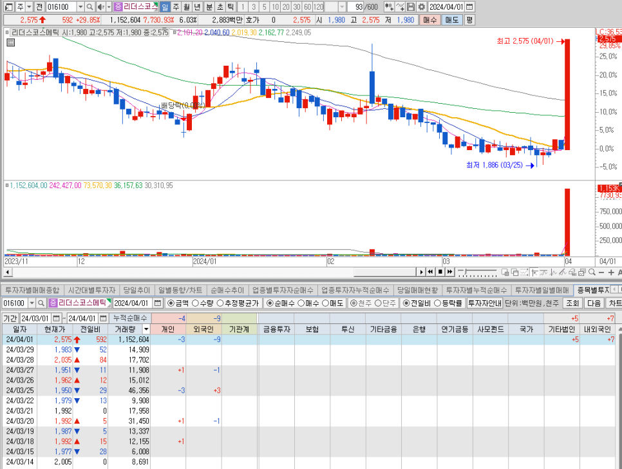Open the calendar picker beside 2024/04/01 in the top toolbar
622x469 pixels.
click(469, 6)
